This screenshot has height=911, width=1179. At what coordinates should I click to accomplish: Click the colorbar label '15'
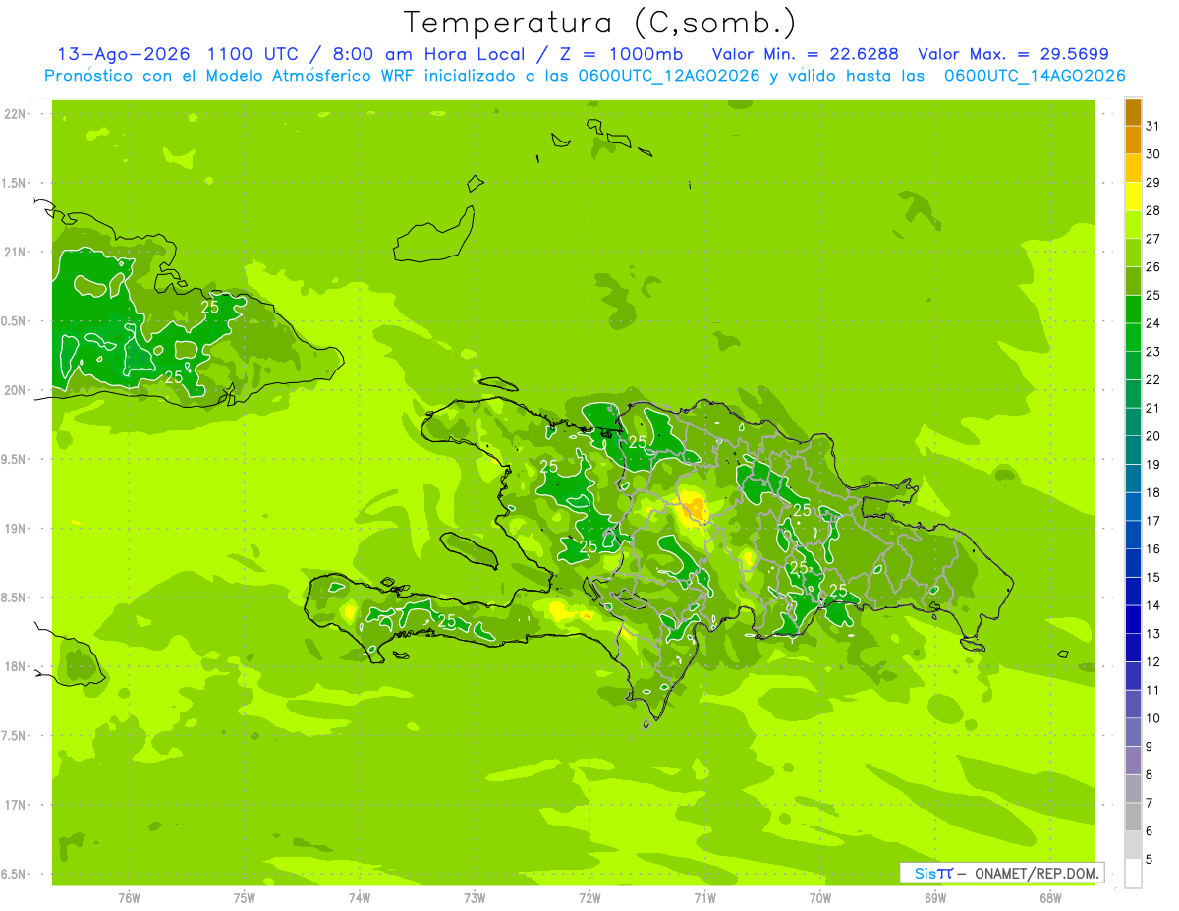[x=1153, y=578]
